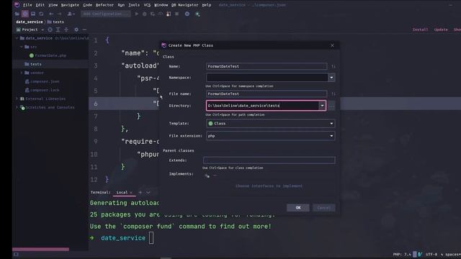Click Expand All icon in Project panel
Image resolution: width=461 pixels, height=259 pixels.
point(58,29)
